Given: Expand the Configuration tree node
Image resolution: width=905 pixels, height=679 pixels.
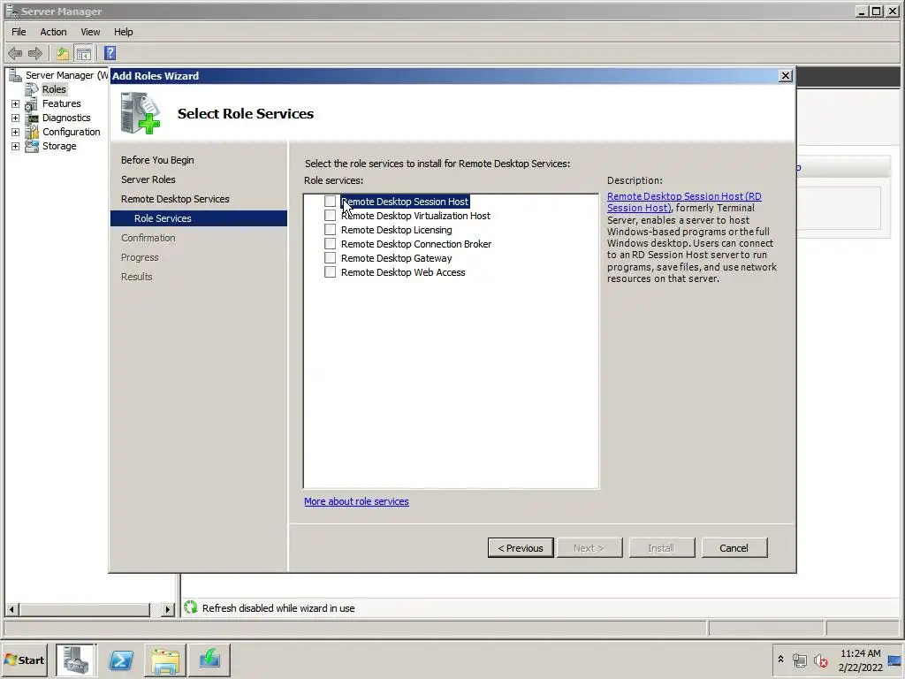Looking at the screenshot, I should pyautogui.click(x=16, y=133).
